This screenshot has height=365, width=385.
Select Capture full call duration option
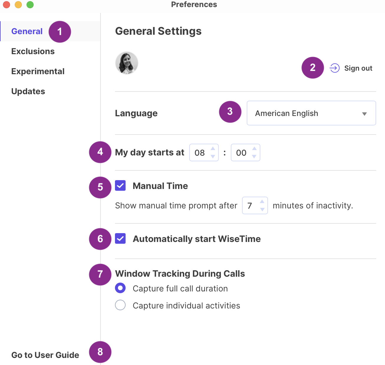(x=120, y=288)
